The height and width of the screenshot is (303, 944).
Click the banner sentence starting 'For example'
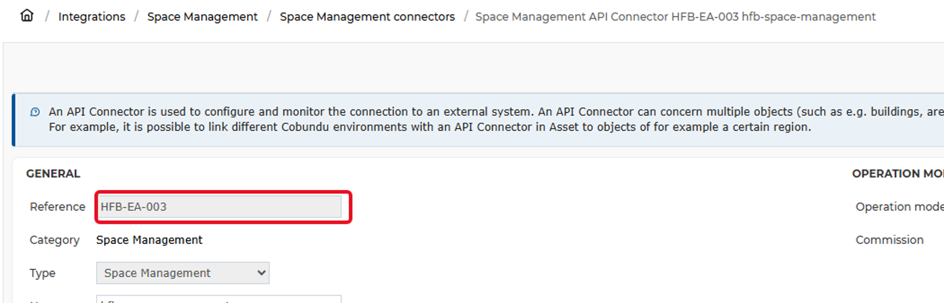tap(430, 127)
